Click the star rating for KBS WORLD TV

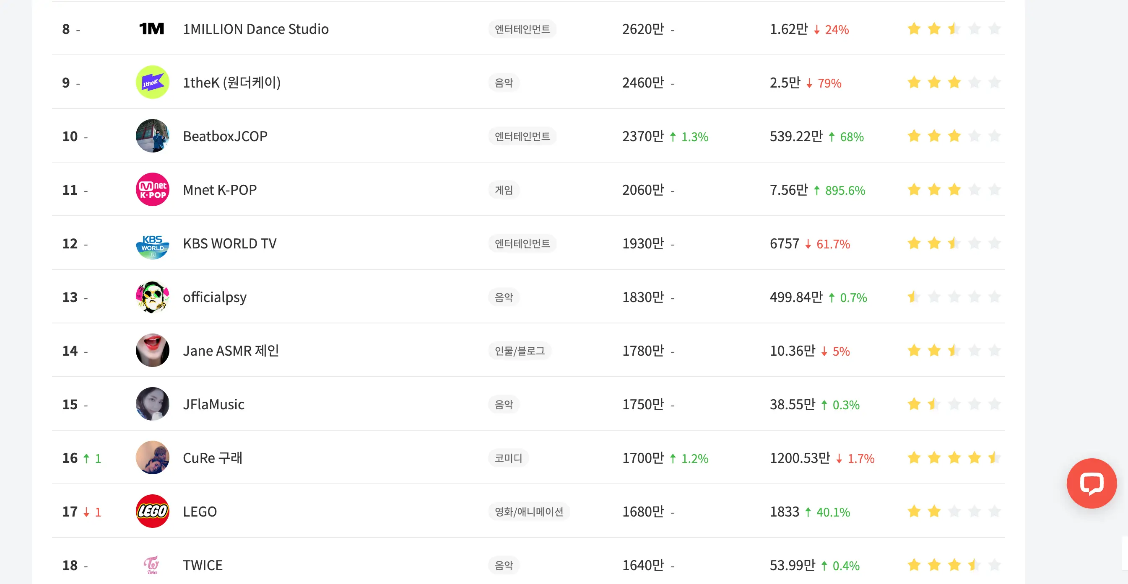pos(954,243)
